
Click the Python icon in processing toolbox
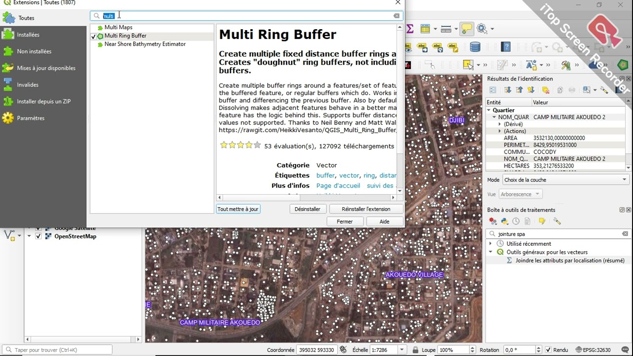coord(504,222)
